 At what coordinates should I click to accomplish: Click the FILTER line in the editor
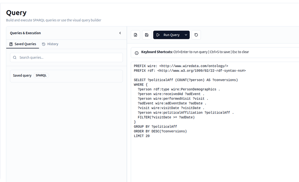[x=166, y=117]
